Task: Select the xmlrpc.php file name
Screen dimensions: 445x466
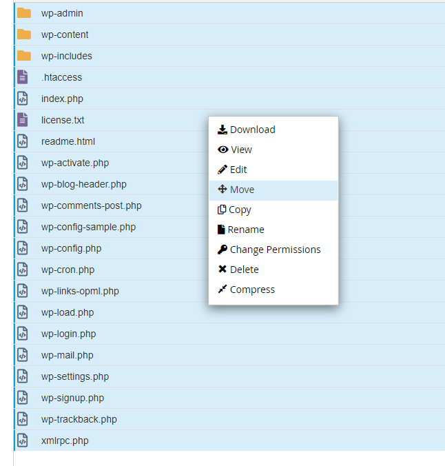Action: tap(65, 441)
